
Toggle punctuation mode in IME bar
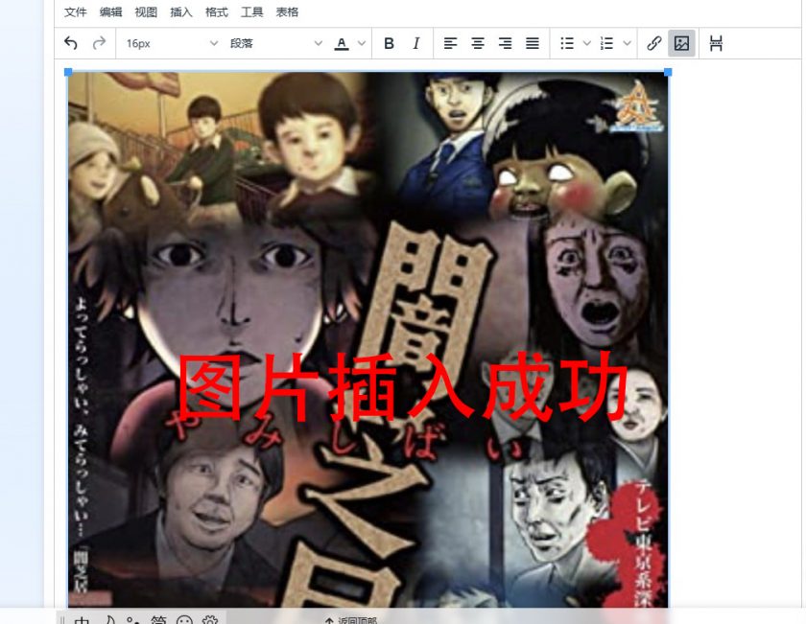click(133, 620)
